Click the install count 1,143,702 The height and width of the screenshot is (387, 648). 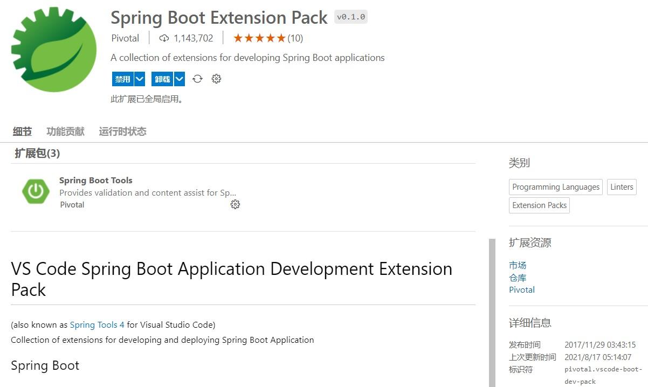tap(194, 38)
